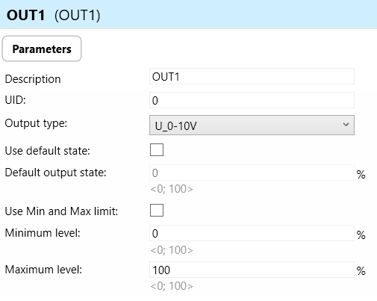Click the Use default state label

click(x=48, y=151)
